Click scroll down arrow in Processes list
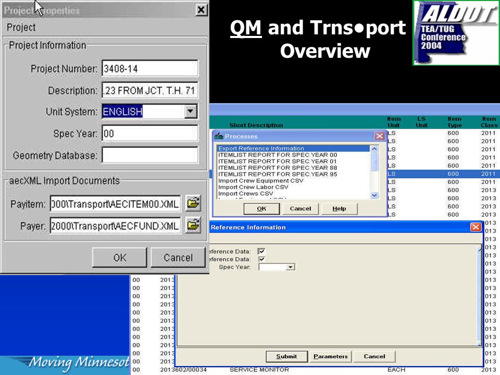500x375 pixels. click(374, 195)
